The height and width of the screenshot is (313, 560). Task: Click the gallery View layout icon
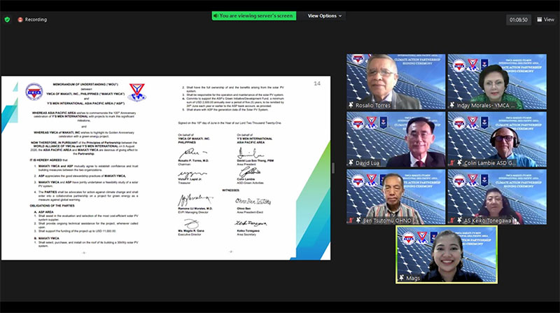click(539, 20)
